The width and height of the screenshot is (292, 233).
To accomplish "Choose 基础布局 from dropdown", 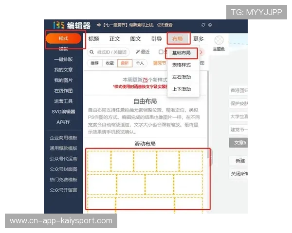I will pos(182,53).
